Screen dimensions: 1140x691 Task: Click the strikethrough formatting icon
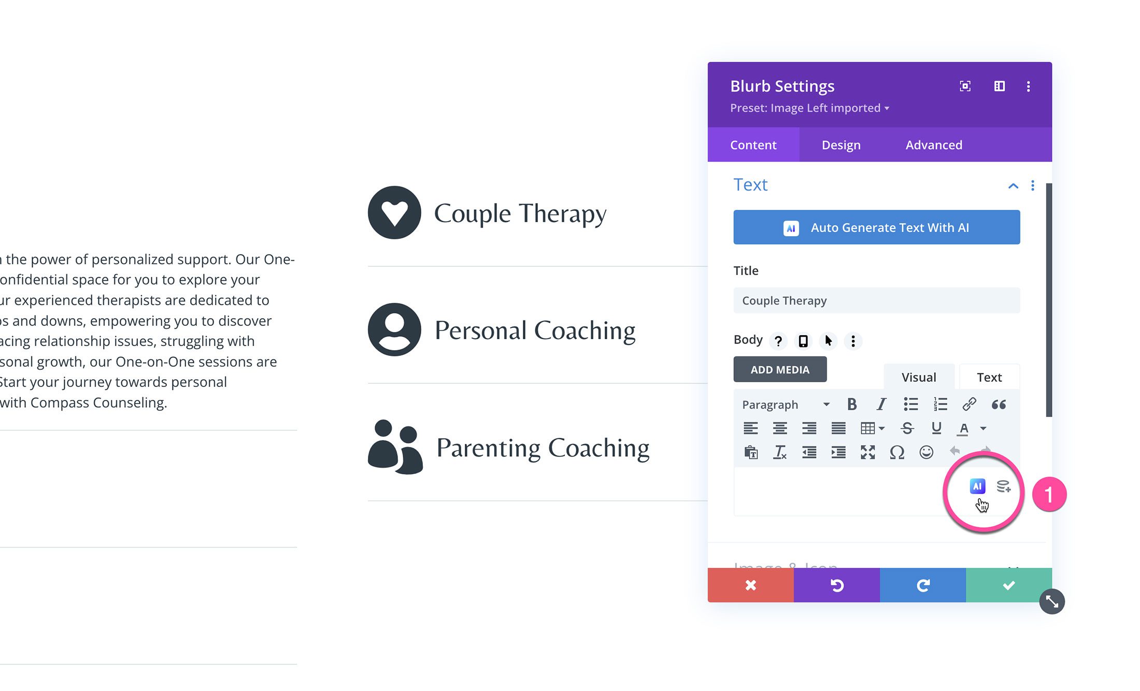(x=907, y=428)
